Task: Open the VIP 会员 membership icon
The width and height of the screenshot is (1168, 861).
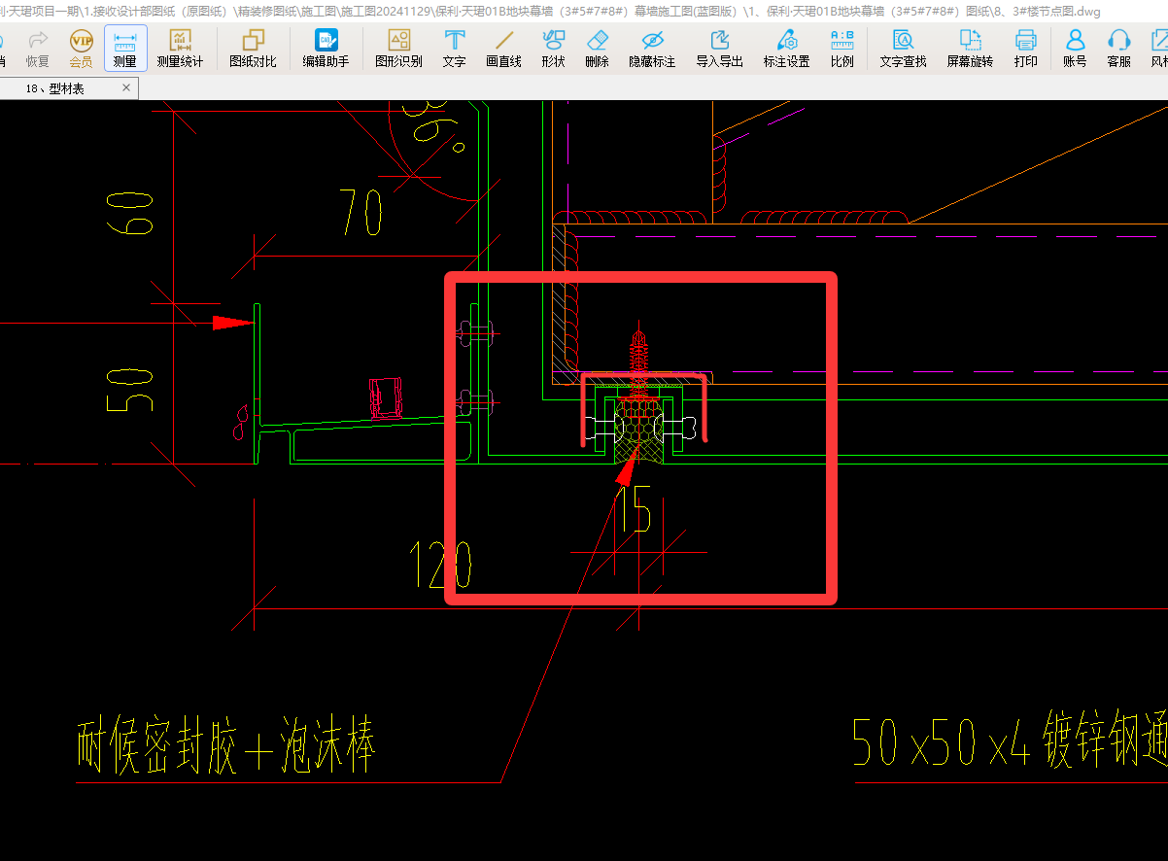Action: [x=81, y=49]
